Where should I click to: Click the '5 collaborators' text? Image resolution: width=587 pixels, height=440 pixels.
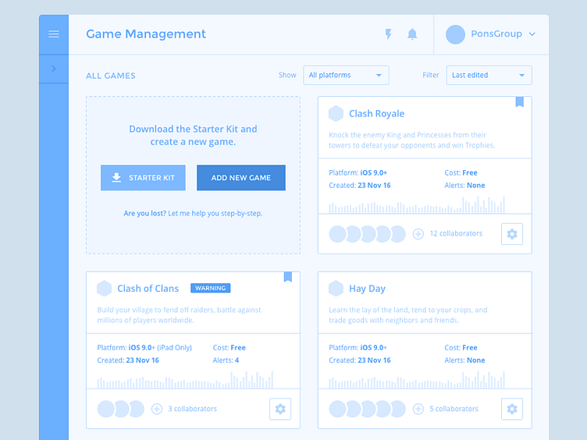pos(454,409)
